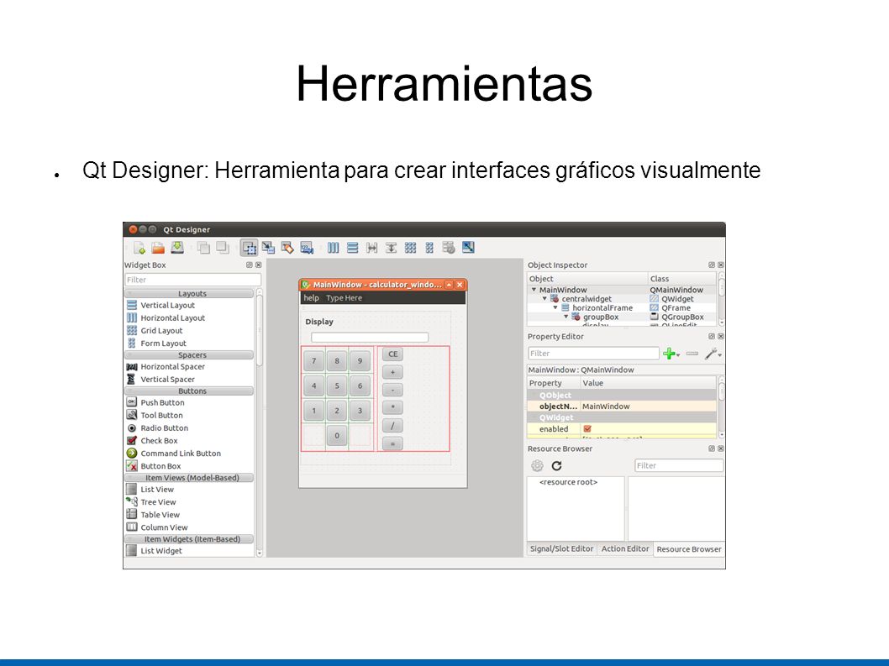Click the equals button on the form
The height and width of the screenshot is (666, 889).
(x=393, y=443)
